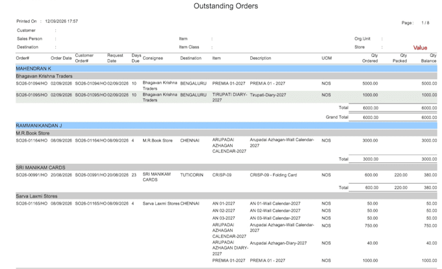
Task: Click days due value 23
Action: click(134, 175)
